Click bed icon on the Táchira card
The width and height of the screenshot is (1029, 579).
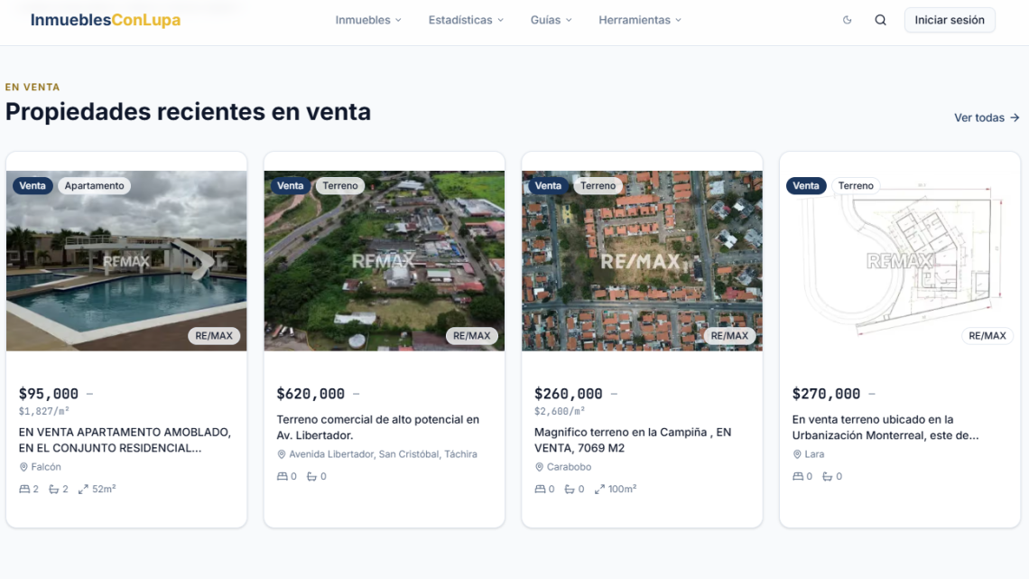click(283, 477)
